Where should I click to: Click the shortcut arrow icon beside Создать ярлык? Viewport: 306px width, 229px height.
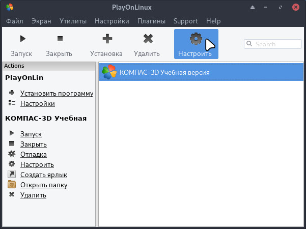point(12,174)
